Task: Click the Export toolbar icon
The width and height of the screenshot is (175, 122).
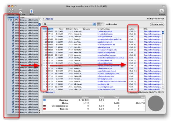Action: [31, 11]
